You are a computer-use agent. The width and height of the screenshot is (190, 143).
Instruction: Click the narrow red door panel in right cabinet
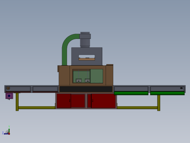point(89,101)
